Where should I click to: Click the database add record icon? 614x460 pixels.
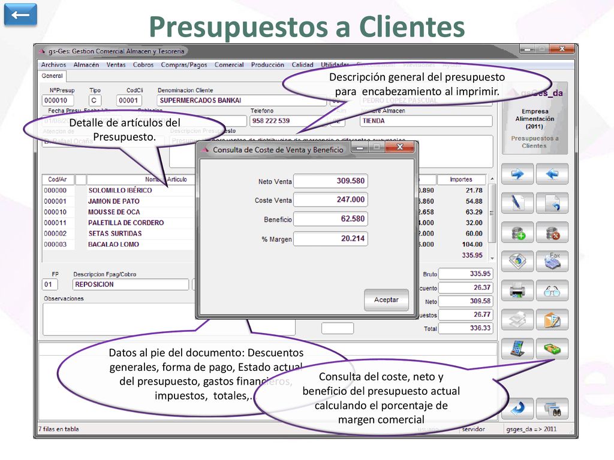coord(517,232)
